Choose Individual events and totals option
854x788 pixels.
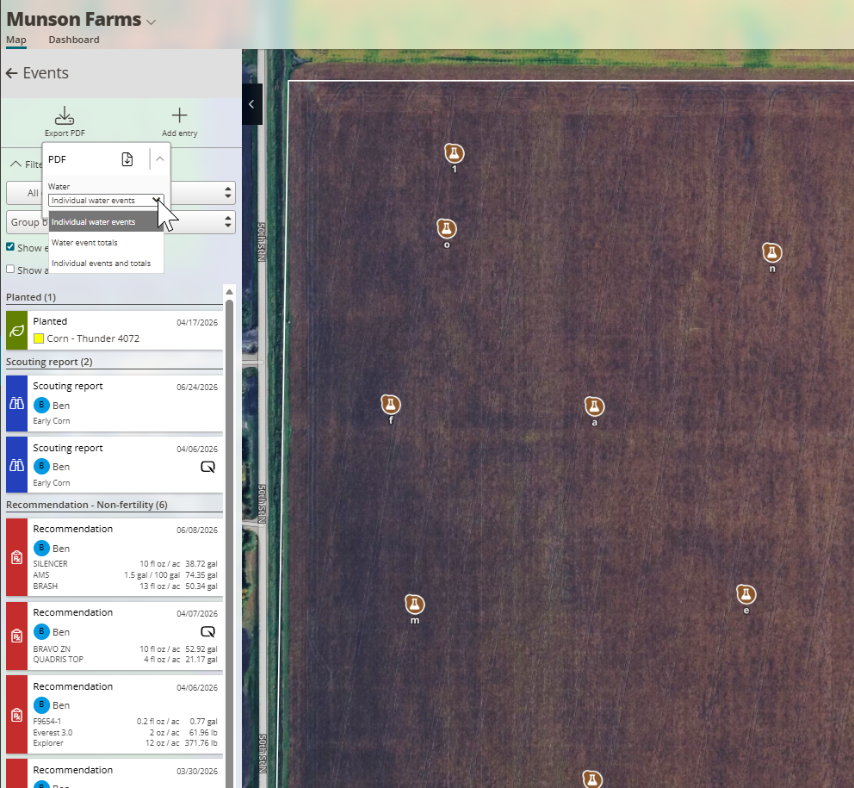coord(106,264)
